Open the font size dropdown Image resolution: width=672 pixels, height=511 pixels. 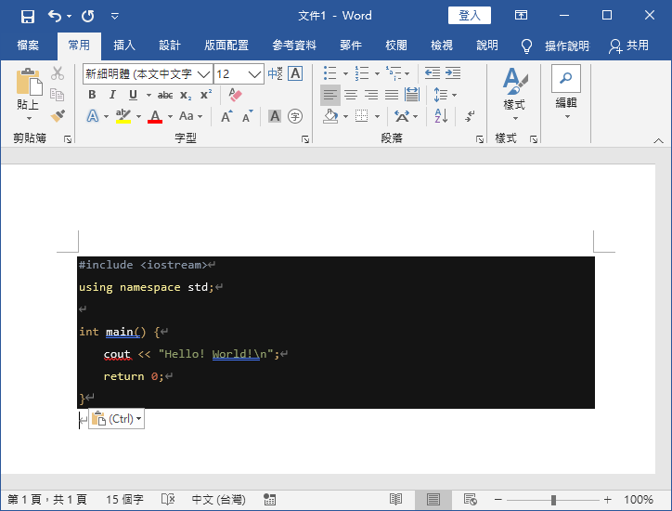pos(254,74)
